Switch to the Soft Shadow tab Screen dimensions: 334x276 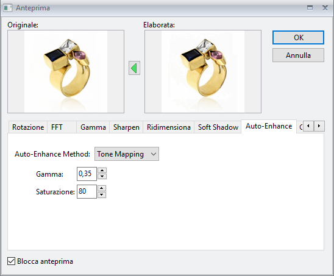point(218,127)
